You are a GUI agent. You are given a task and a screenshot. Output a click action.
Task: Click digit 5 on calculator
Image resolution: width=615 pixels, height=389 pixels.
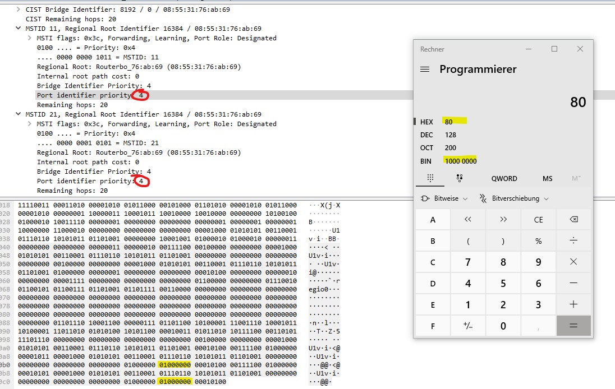pos(503,283)
